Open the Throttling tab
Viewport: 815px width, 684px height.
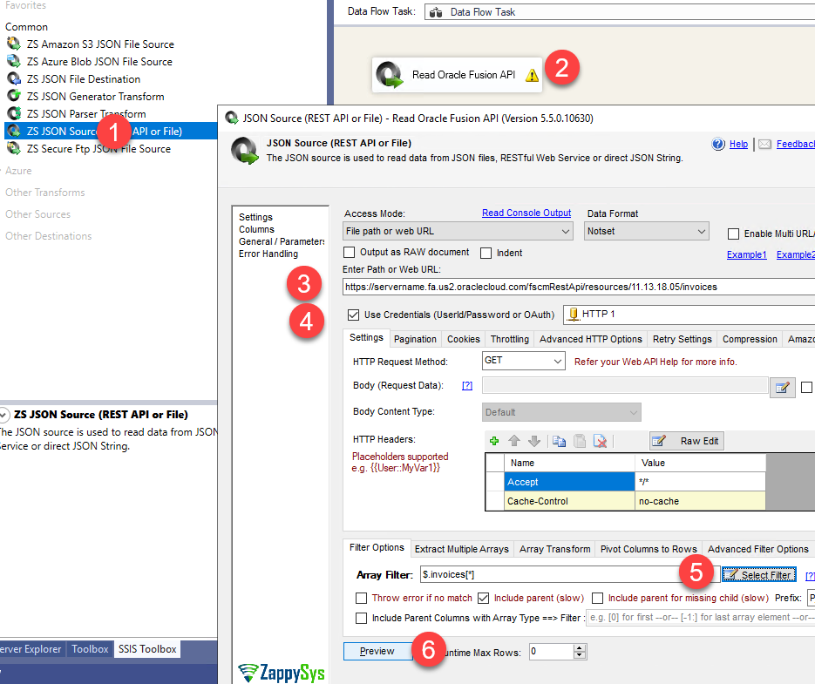pos(509,339)
